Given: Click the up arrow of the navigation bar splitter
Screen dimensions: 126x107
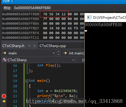Looking at the screenshot, I should point(58,51).
